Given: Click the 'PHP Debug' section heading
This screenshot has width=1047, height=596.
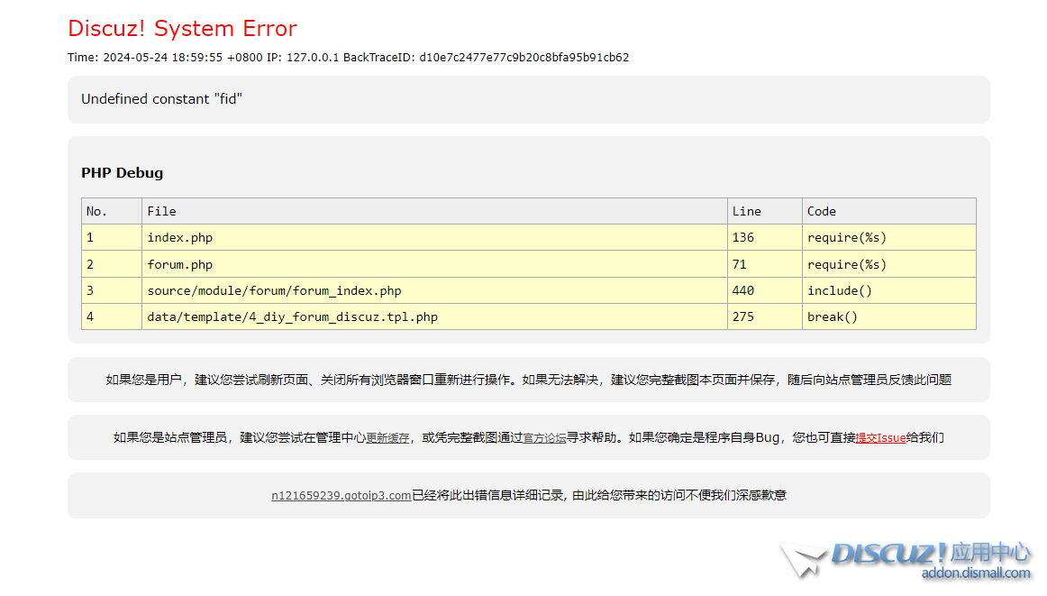Looking at the screenshot, I should [123, 173].
